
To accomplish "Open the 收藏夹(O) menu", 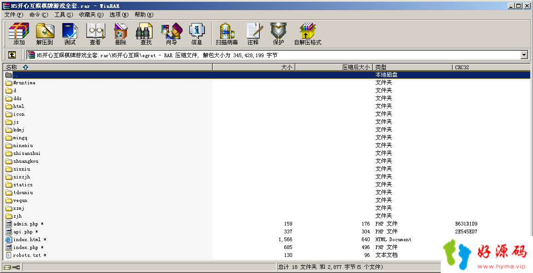I will 91,15.
